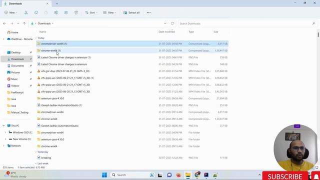The height and width of the screenshot is (180, 320).
Task: Expand the OneDrive - Personal tree node
Action: point(3,39)
